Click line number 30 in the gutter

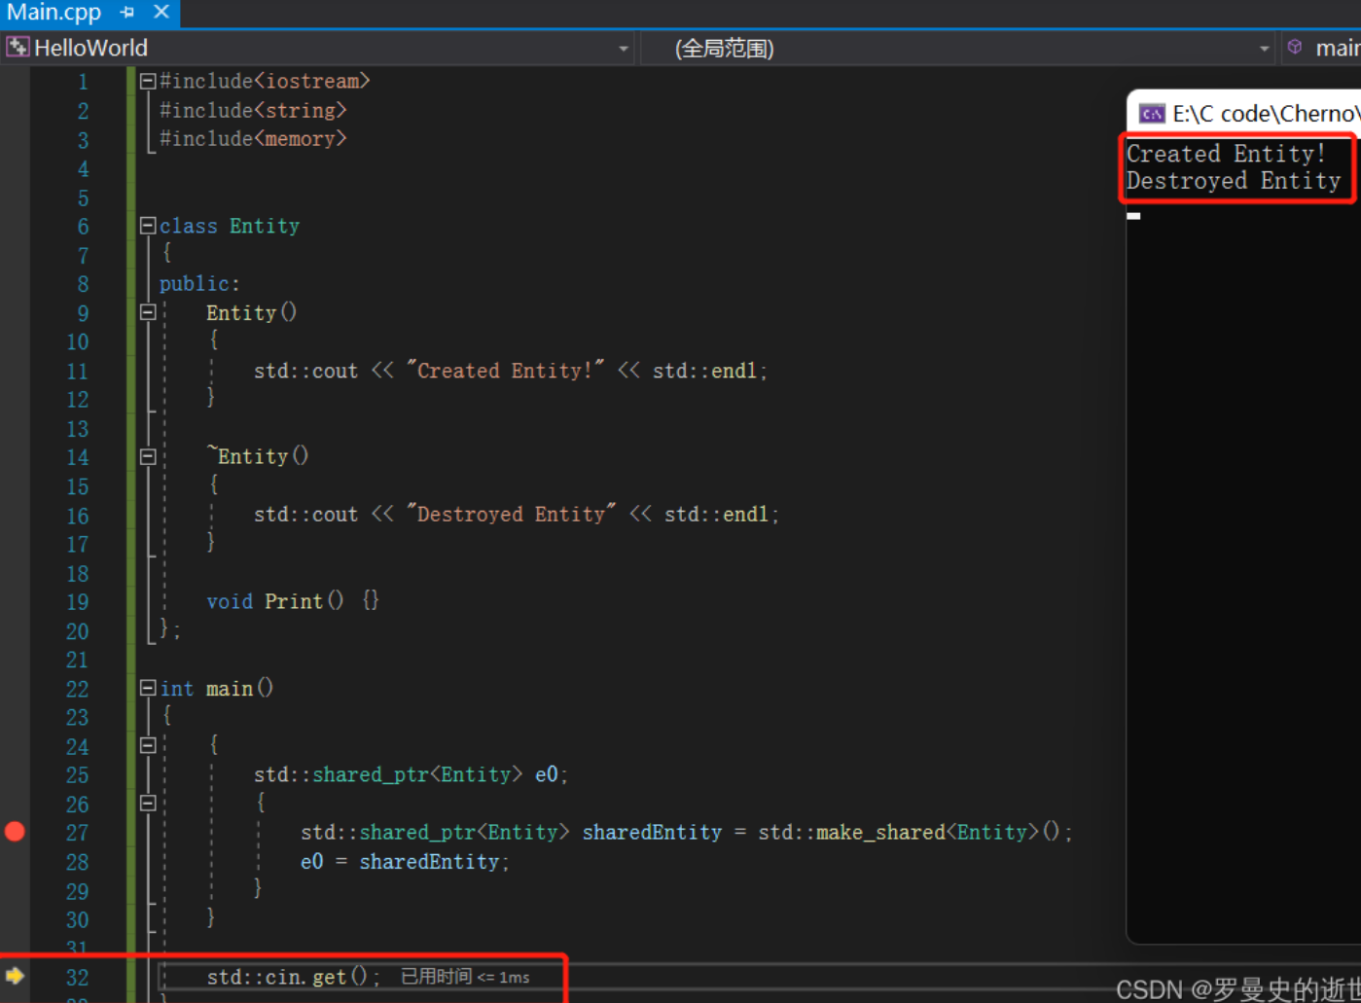tap(77, 919)
